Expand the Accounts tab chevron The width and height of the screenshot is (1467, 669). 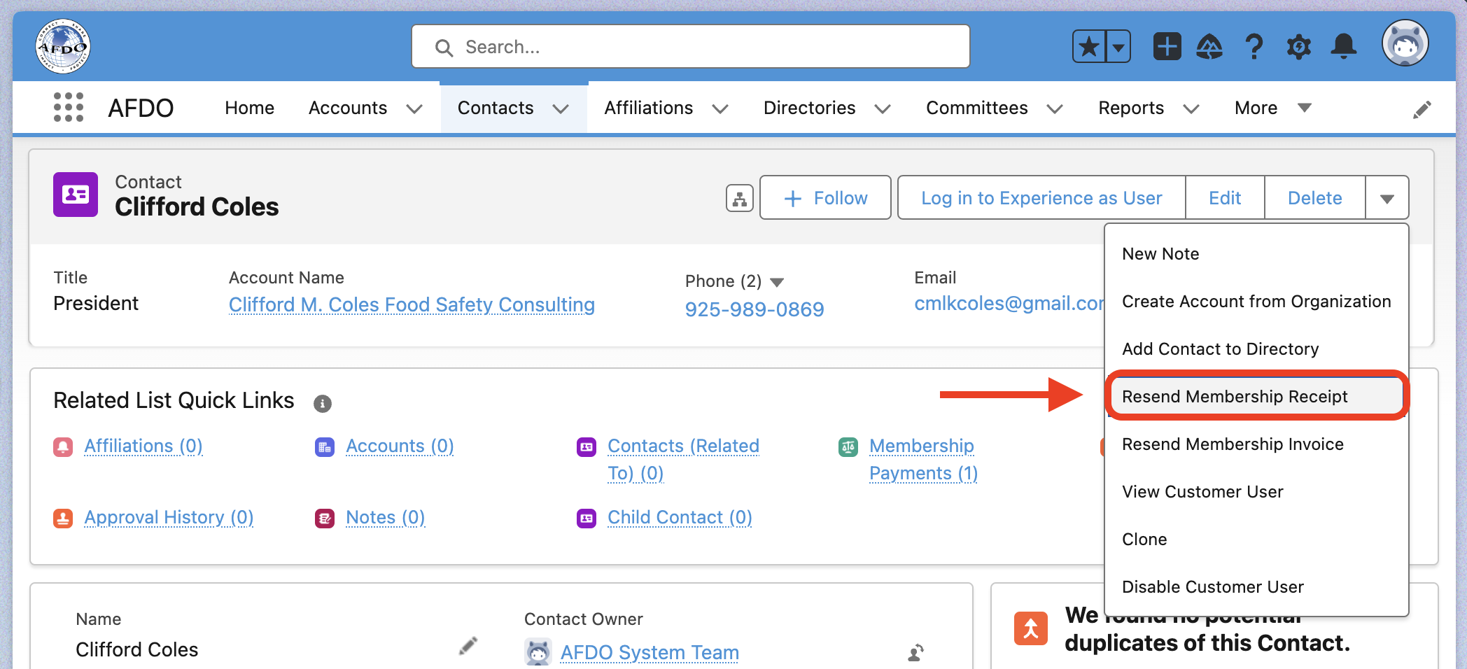(414, 109)
